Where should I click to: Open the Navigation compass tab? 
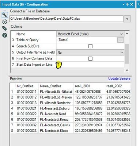click(5, 22)
